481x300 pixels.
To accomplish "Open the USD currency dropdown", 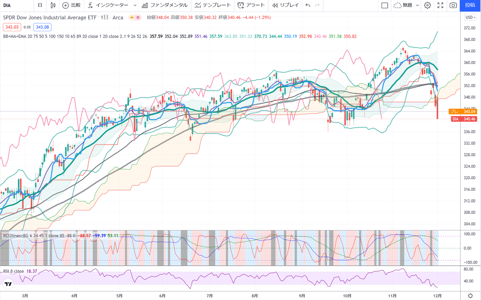I will [x=470, y=17].
